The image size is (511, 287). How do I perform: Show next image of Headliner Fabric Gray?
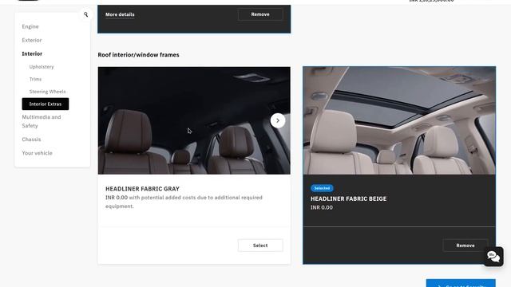pyautogui.click(x=278, y=120)
